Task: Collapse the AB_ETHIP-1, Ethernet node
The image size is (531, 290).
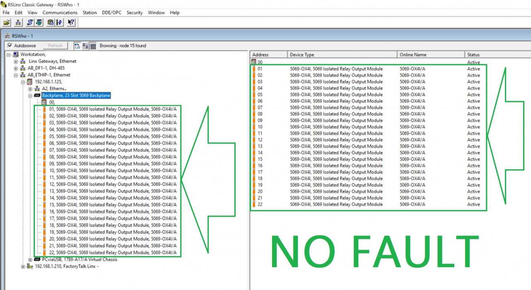Action: (x=16, y=75)
